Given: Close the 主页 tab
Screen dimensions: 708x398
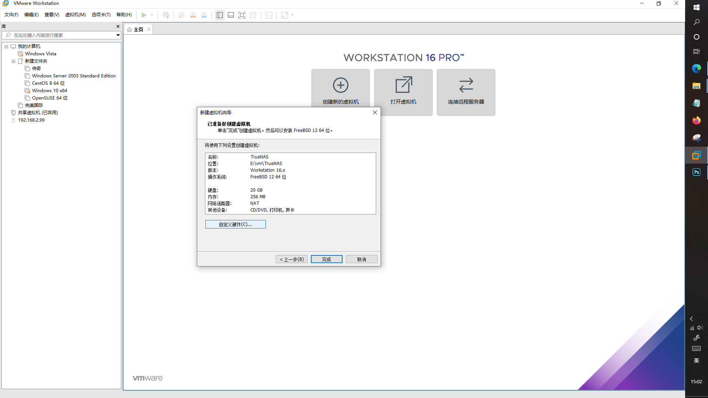Looking at the screenshot, I should pos(149,29).
